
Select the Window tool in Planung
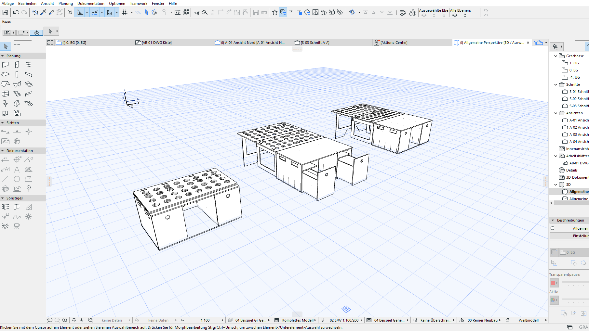click(x=29, y=65)
